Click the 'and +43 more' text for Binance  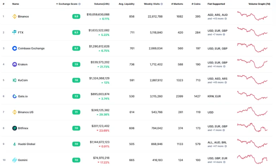pyautogui.click(x=215, y=19)
